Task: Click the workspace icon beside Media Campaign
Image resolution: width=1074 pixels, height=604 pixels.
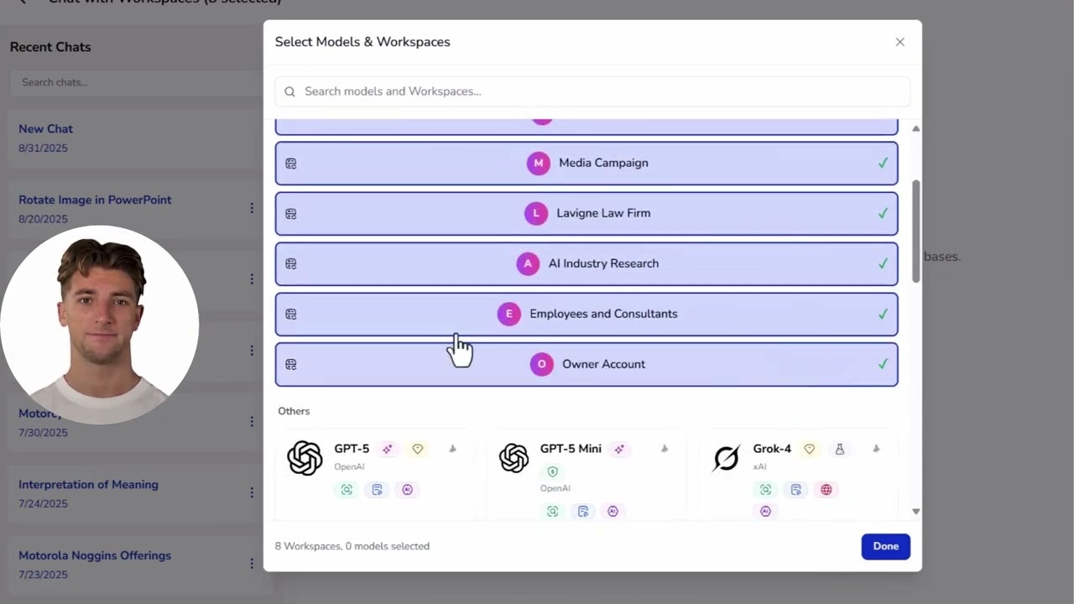Action: point(290,163)
